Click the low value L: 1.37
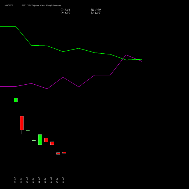The image size is (189, 189). (96, 13)
